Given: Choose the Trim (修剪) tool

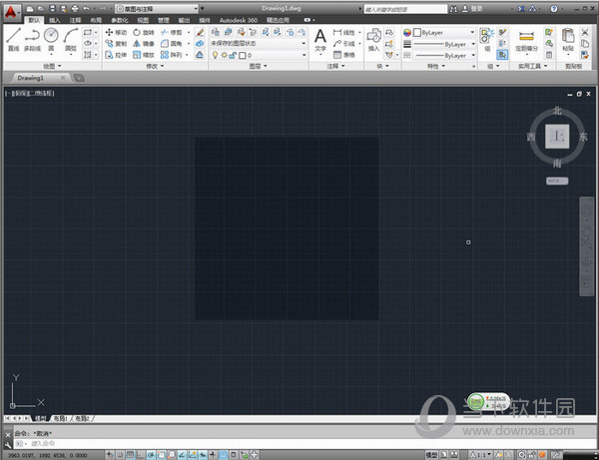Looking at the screenshot, I should point(172,33).
